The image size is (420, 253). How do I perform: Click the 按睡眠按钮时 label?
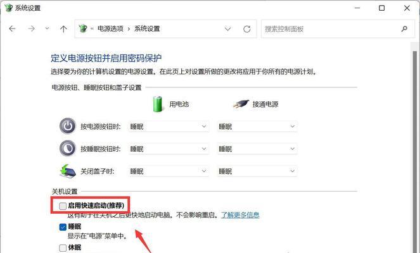point(101,149)
